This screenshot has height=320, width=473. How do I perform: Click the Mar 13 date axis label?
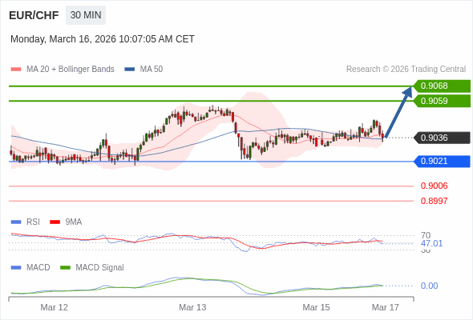click(192, 307)
